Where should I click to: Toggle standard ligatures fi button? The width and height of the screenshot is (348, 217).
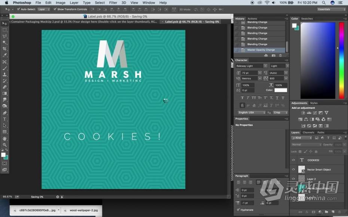pyautogui.click(x=242, y=105)
